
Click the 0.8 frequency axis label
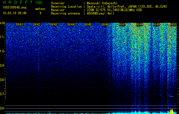click(x=2, y=80)
